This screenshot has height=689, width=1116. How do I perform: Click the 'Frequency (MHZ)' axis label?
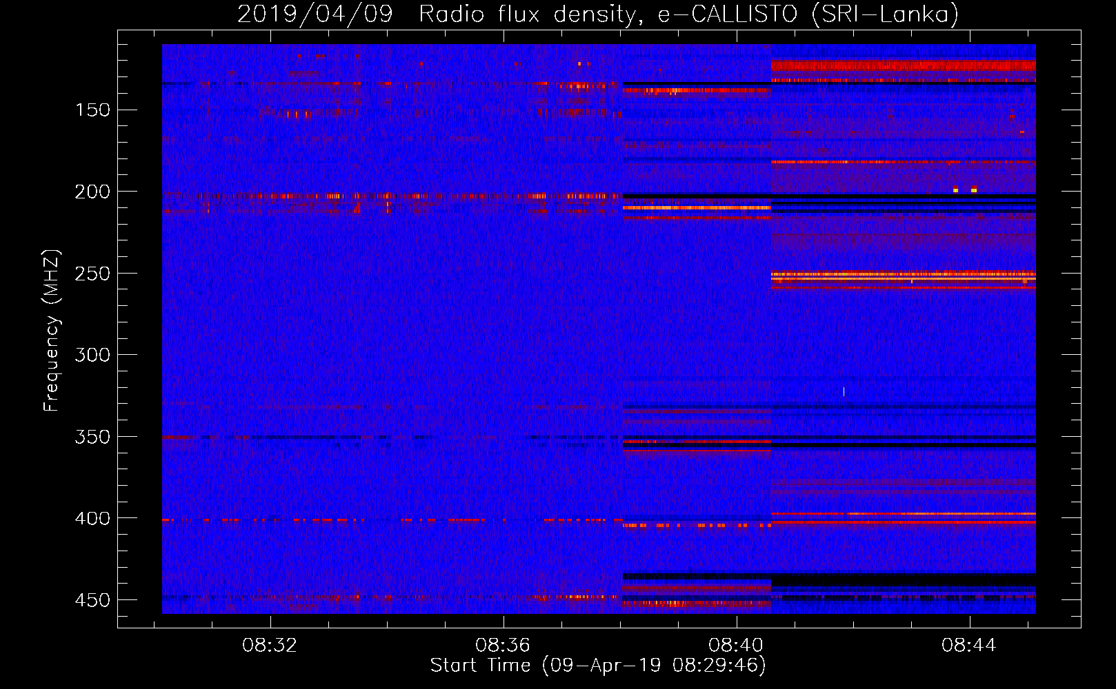click(51, 331)
